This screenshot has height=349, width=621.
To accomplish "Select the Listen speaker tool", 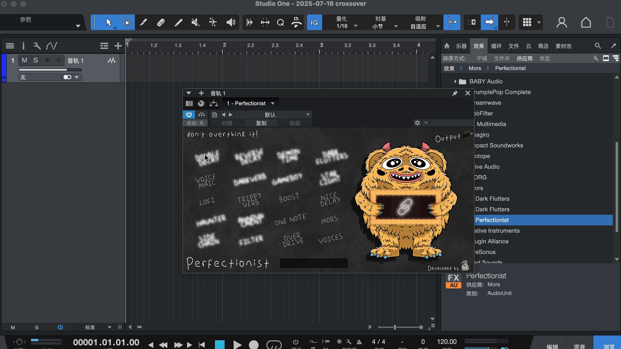I will [231, 22].
